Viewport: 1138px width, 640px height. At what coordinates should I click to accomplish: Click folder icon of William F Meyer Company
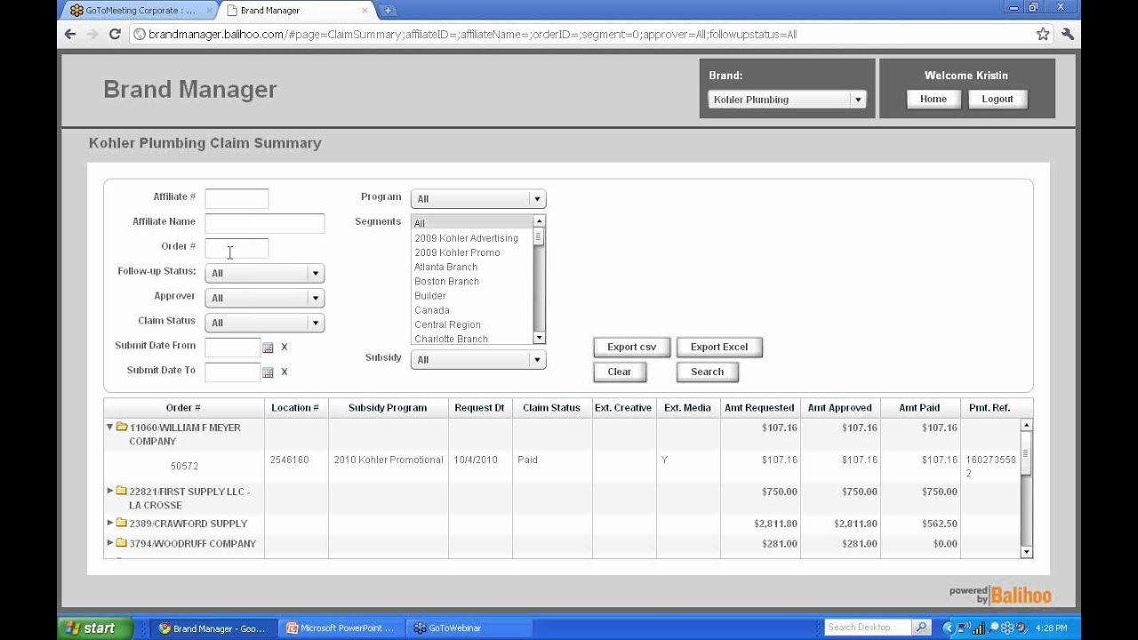tap(122, 428)
